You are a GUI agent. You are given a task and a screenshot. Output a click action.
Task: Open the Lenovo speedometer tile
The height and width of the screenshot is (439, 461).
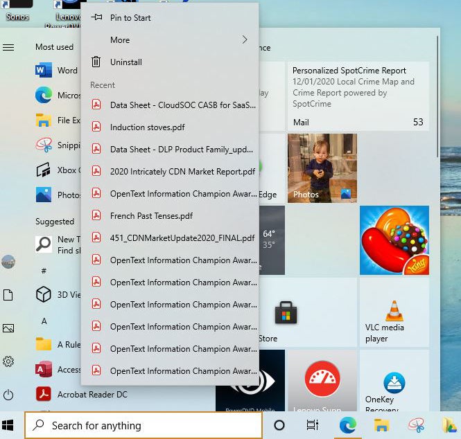(x=322, y=381)
